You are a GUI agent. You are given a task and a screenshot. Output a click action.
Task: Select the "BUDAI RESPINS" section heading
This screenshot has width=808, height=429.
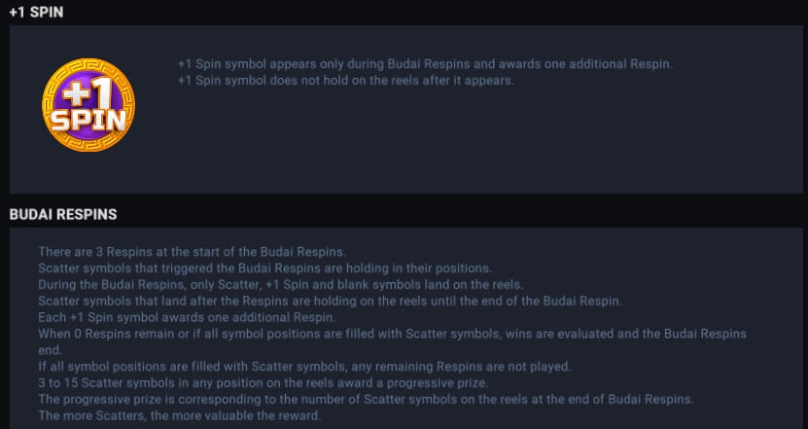point(63,214)
